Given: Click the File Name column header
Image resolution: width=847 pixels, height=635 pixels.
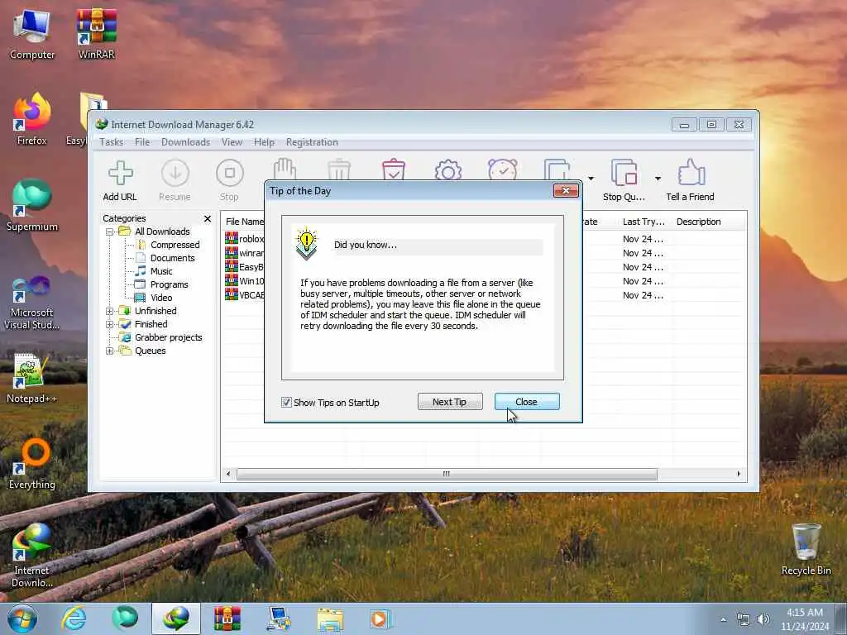Looking at the screenshot, I should 244,222.
